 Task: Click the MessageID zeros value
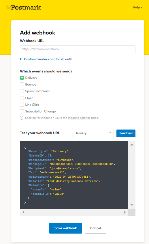coord(82,164)
